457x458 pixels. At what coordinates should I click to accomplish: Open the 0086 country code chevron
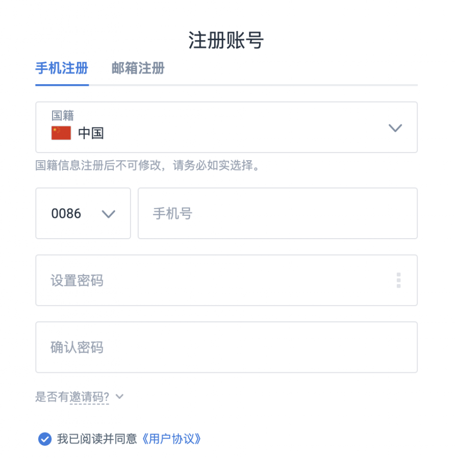click(109, 214)
